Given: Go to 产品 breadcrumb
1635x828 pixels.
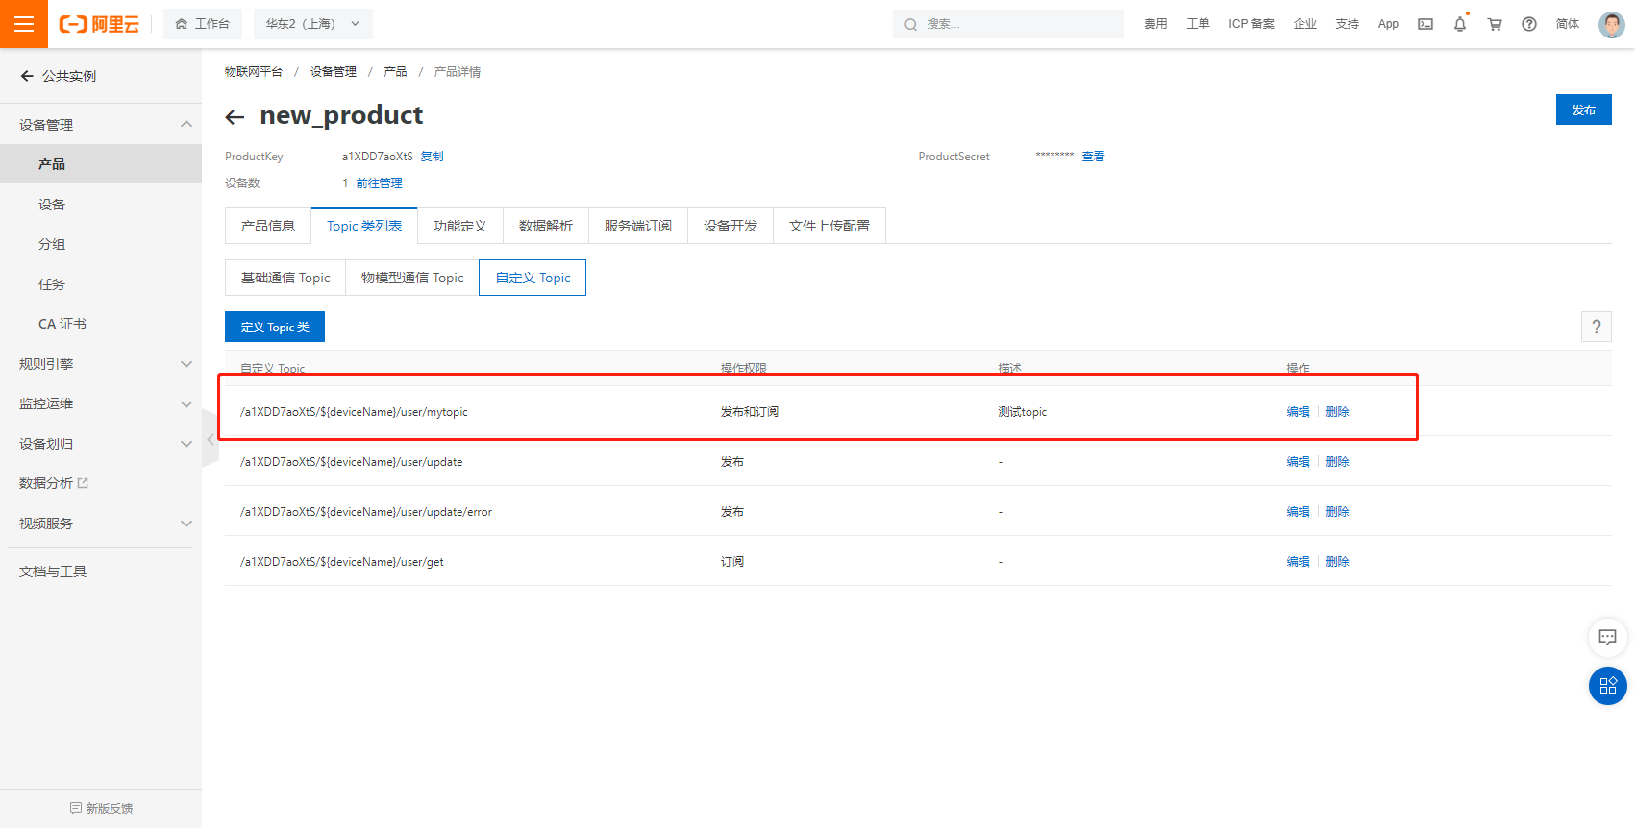Looking at the screenshot, I should pyautogui.click(x=395, y=72).
